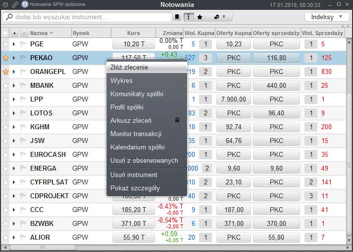Image resolution: width=353 pixels, height=252 pixels.
Task: Toggle the favorite star for KGHM
Action: point(5,127)
